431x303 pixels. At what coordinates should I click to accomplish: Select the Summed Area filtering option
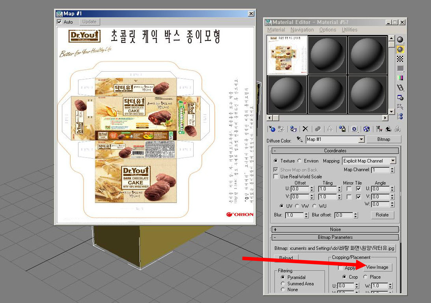coord(283,284)
